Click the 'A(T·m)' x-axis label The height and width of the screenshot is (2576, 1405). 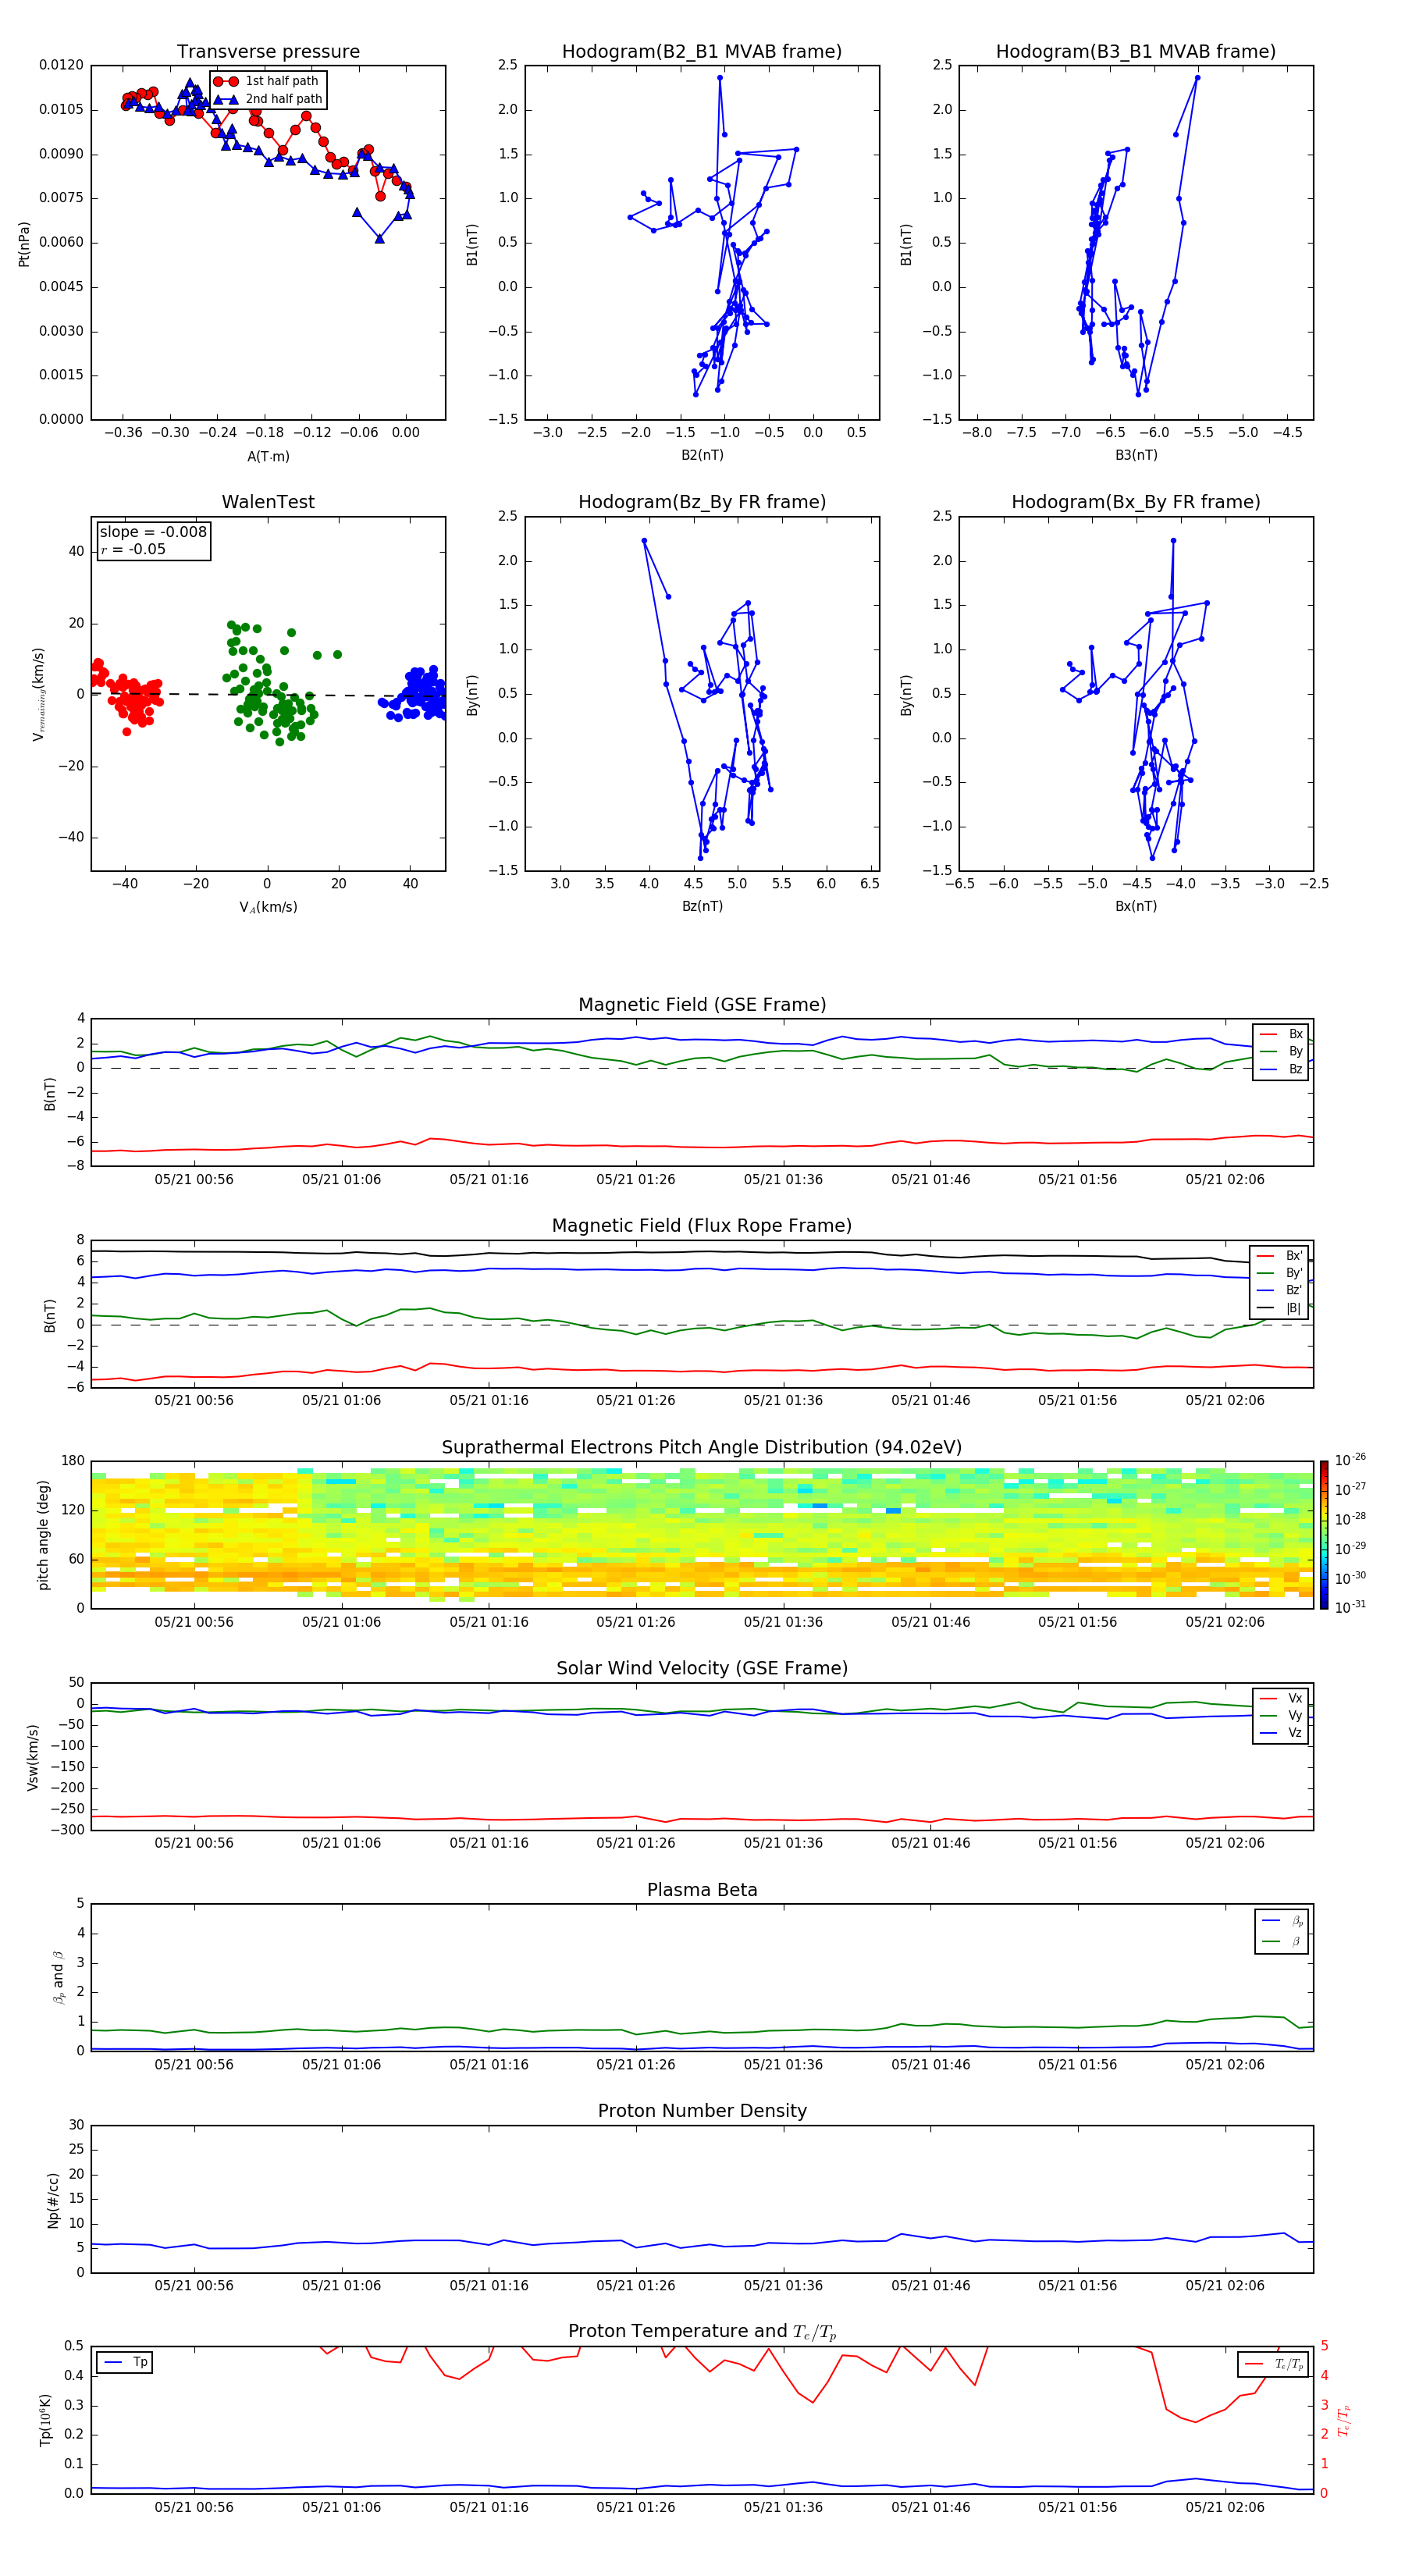tap(268, 456)
